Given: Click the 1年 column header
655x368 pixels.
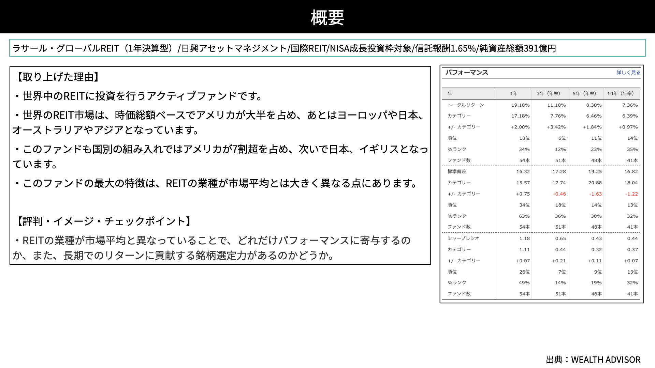Looking at the screenshot, I should 514,93.
